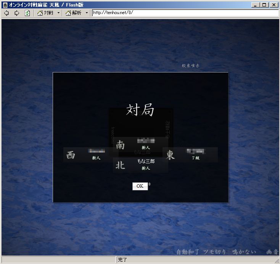Toggle the 音 sound setting

point(275,252)
